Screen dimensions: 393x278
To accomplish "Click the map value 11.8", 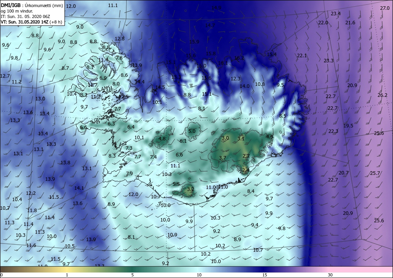I will click(x=32, y=210).
